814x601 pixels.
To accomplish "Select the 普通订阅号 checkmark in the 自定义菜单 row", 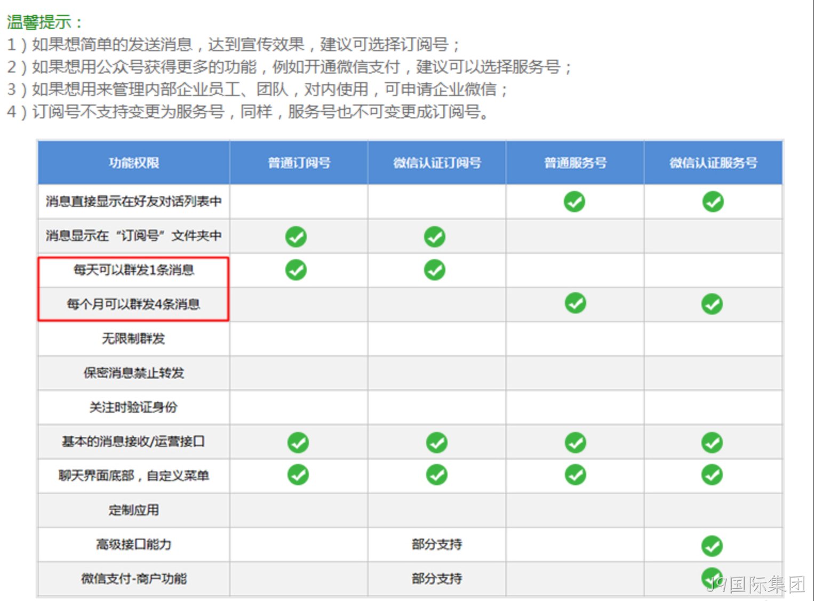I will click(x=298, y=475).
